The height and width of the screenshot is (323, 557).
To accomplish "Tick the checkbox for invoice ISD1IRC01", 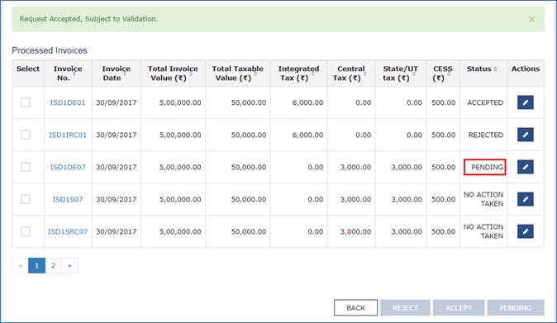I will click(x=26, y=135).
